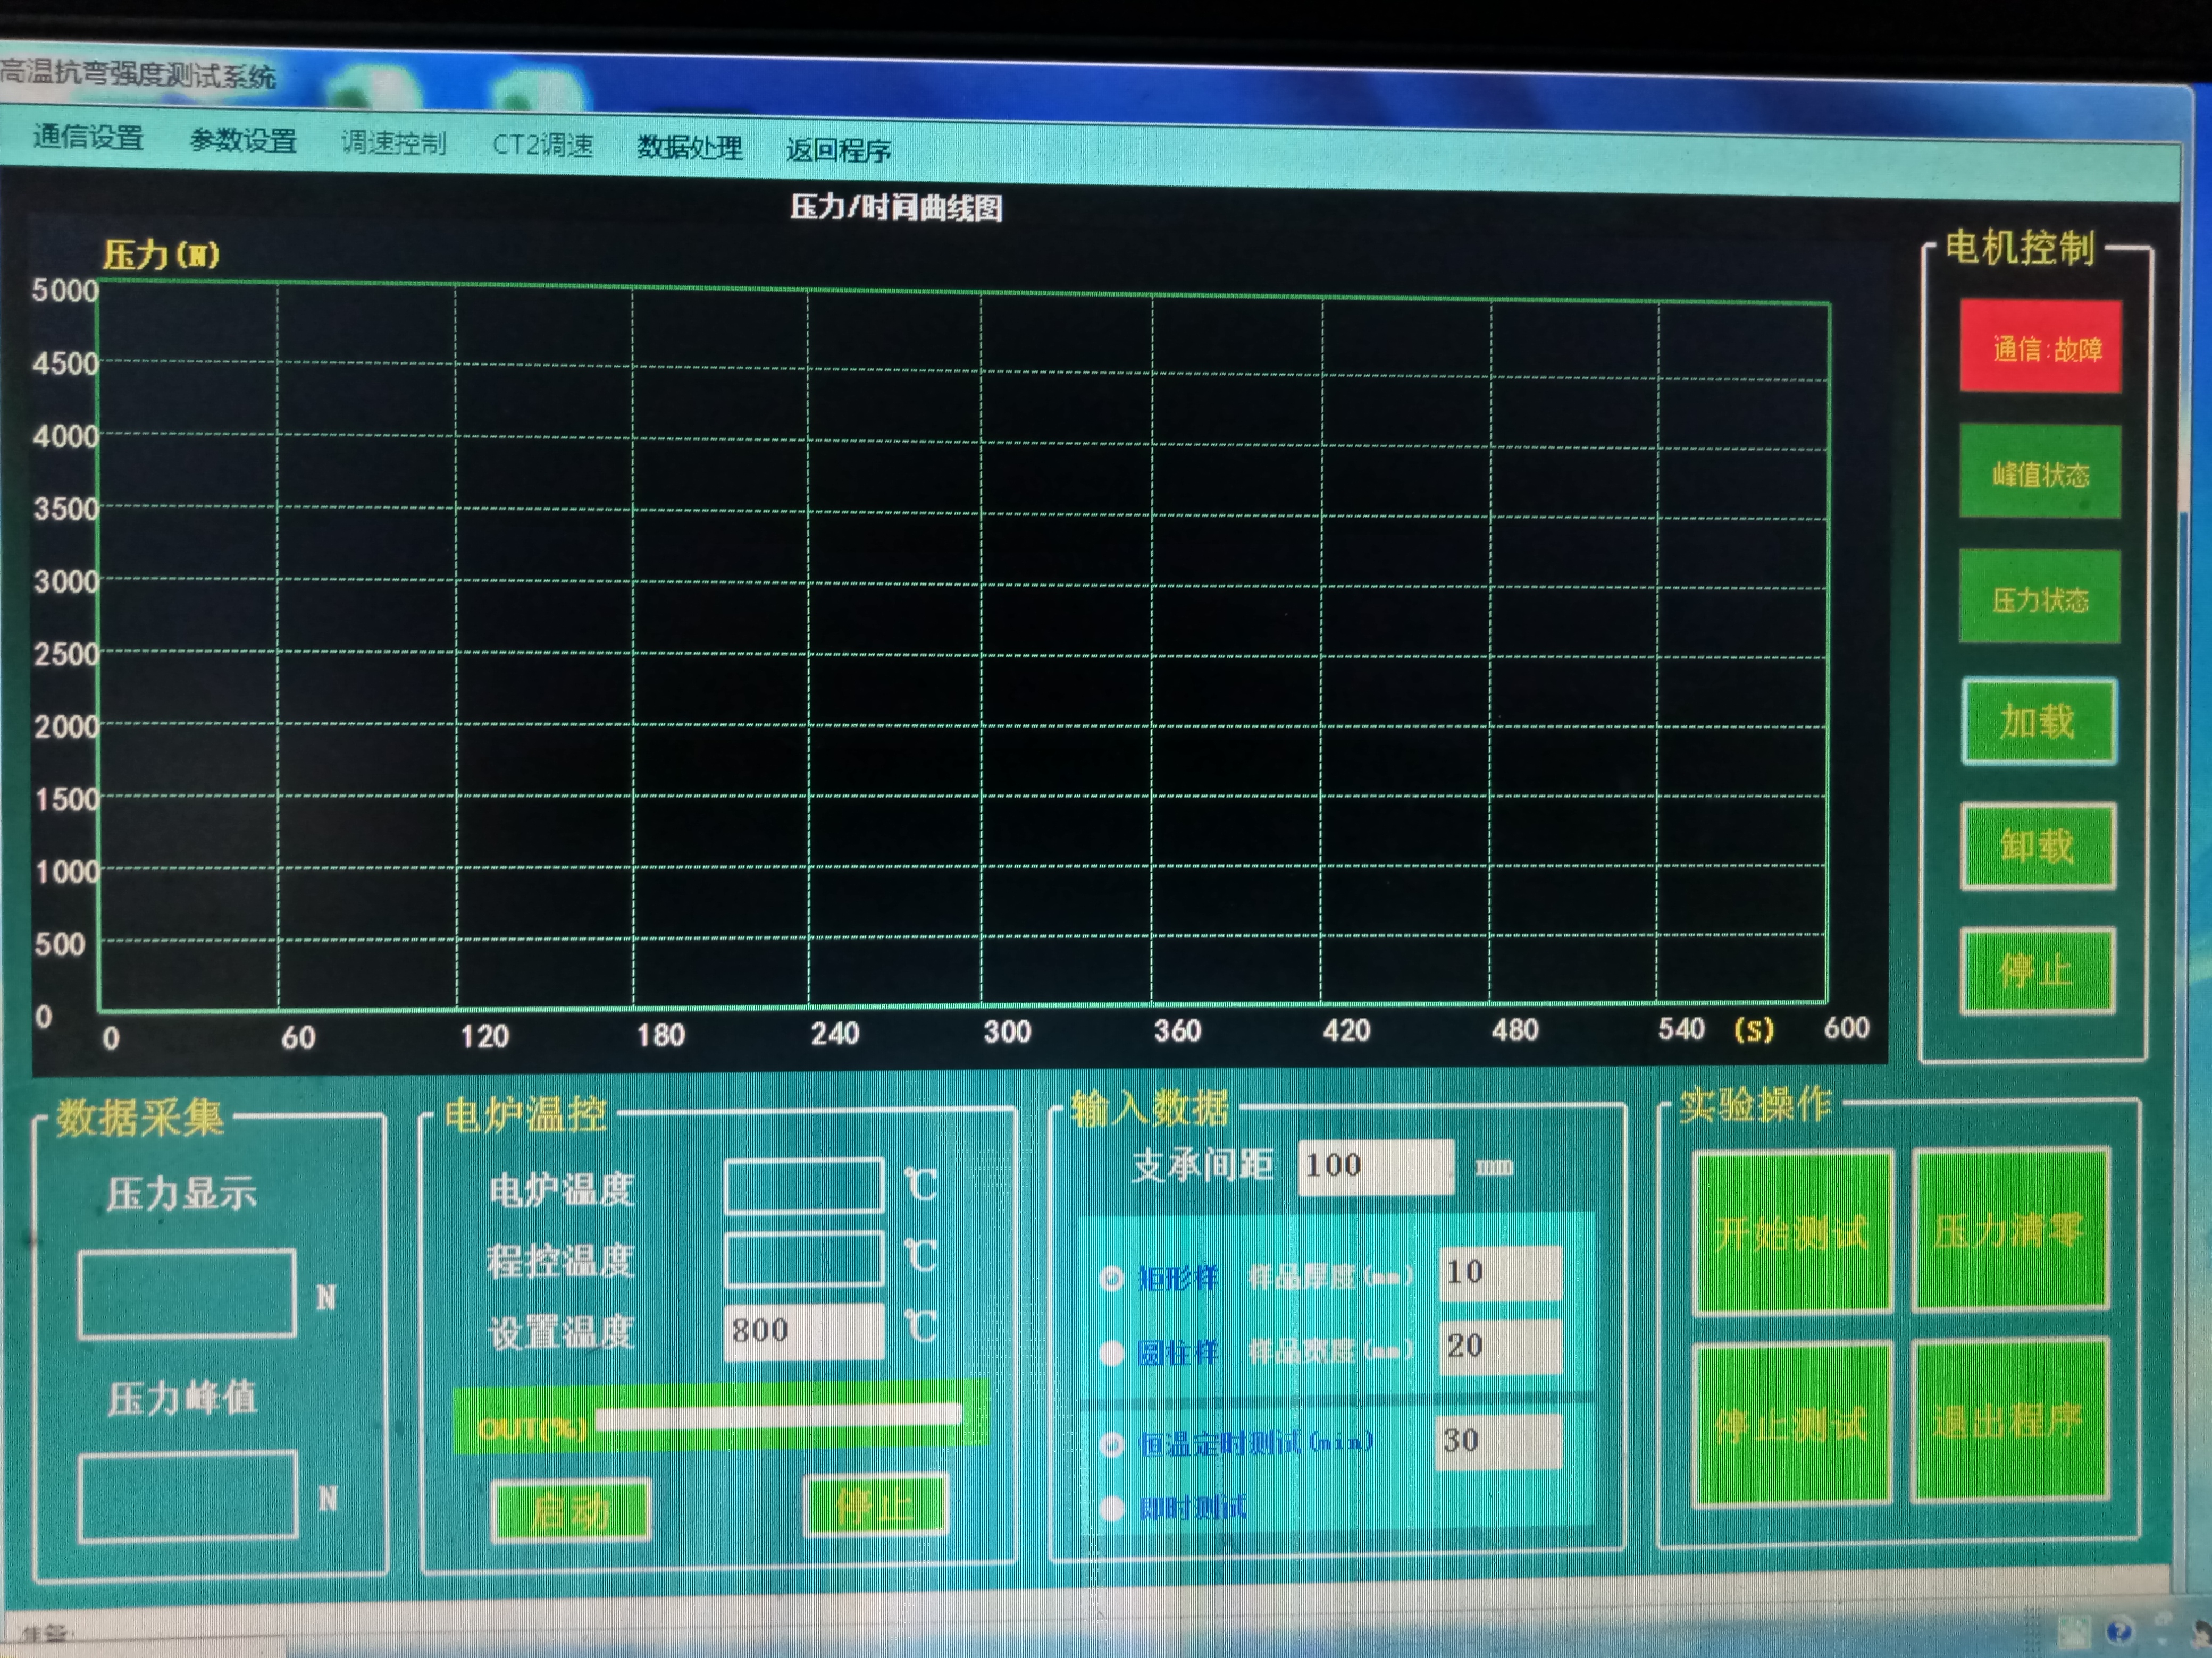Click the 峰值状态 indicator in motor control
This screenshot has height=1658, width=2212.
coord(2040,472)
